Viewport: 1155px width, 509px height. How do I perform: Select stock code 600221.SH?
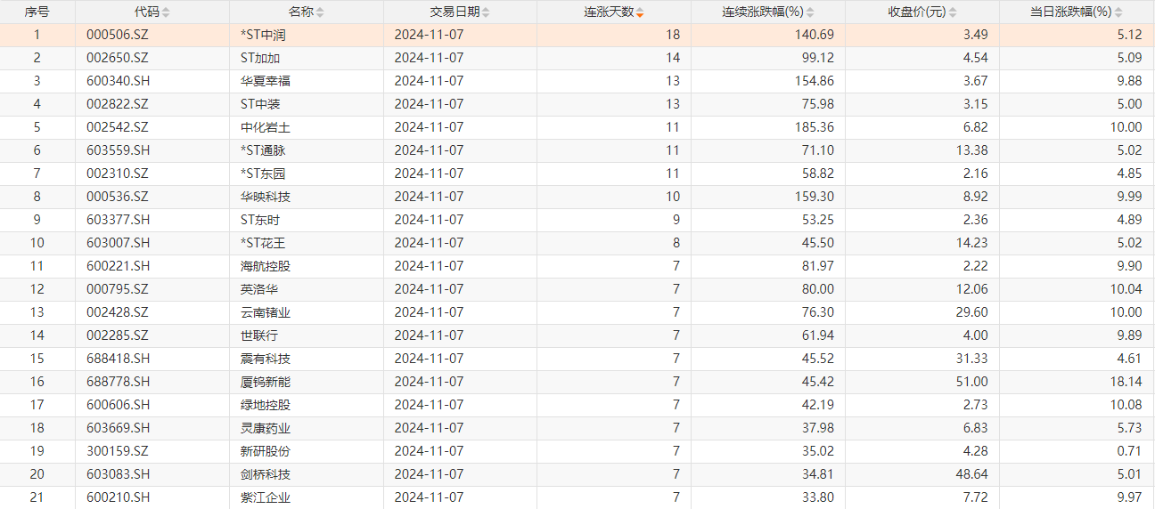119,266
